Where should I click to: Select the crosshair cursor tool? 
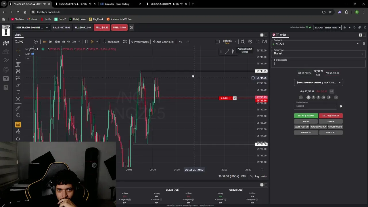[18, 51]
